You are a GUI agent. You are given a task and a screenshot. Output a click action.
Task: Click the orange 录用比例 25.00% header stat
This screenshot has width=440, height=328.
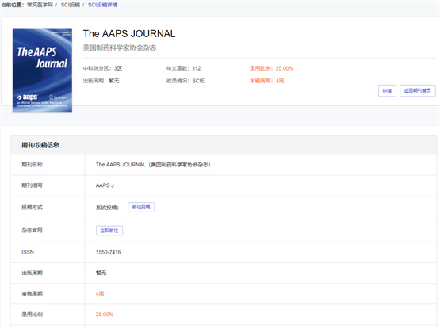pos(271,68)
